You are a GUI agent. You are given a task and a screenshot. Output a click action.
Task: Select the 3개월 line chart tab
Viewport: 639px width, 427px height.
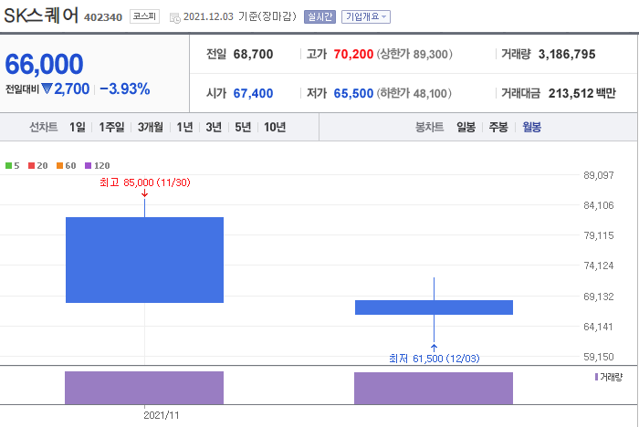tap(150, 127)
